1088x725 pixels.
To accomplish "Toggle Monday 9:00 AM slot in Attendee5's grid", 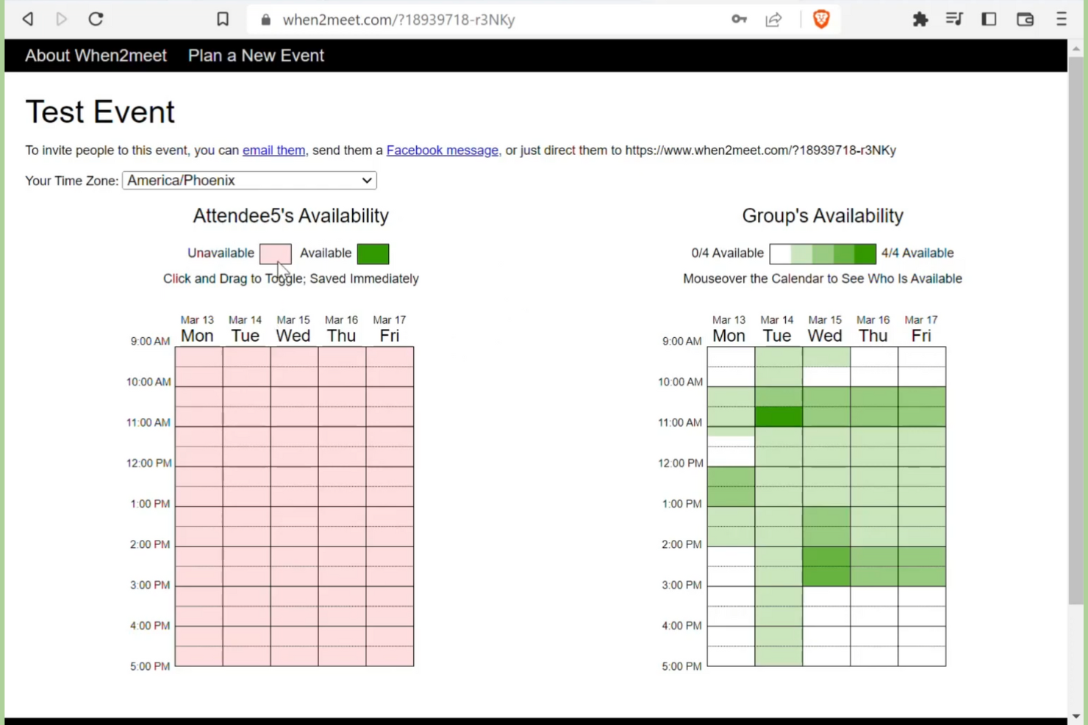I will (199, 352).
